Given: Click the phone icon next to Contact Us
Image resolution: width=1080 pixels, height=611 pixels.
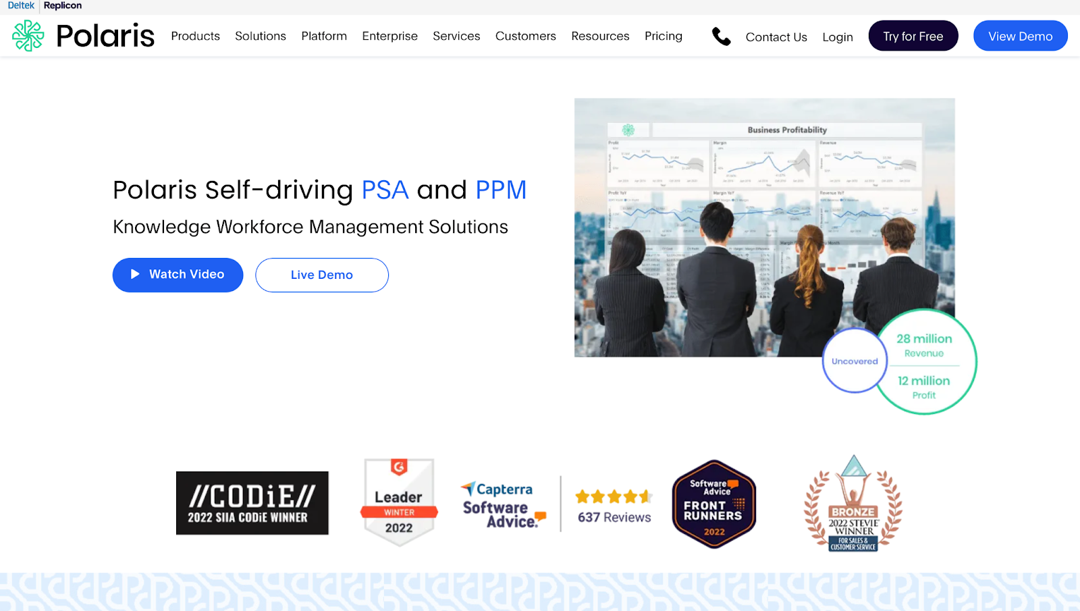Looking at the screenshot, I should [722, 37].
